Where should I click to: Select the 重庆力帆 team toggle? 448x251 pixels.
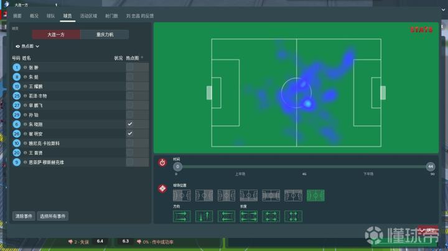[x=104, y=35]
